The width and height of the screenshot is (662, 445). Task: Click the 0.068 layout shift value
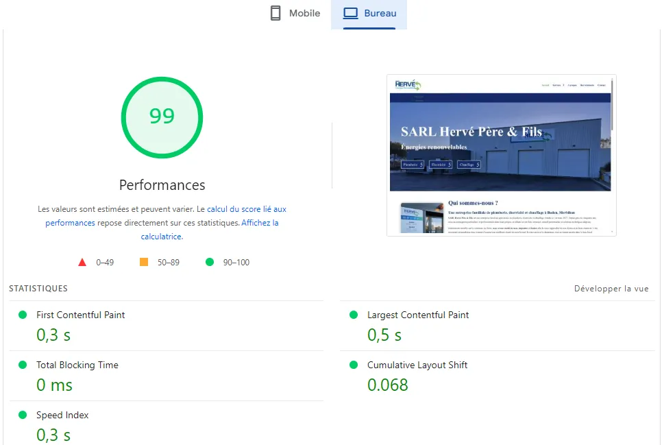point(388,385)
